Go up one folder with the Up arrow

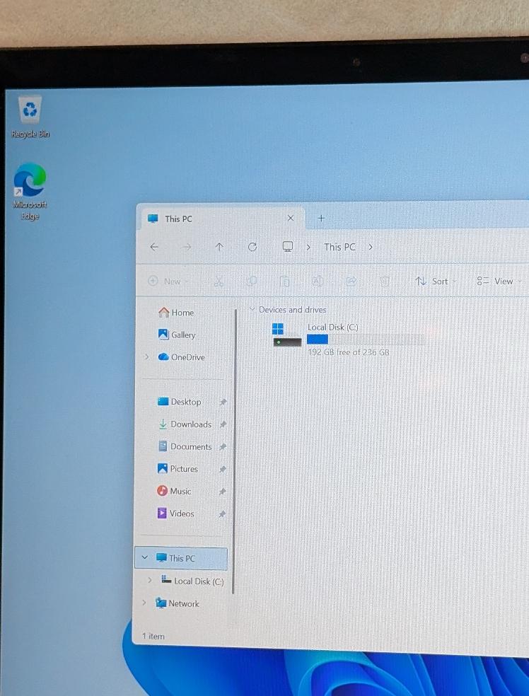pos(219,247)
